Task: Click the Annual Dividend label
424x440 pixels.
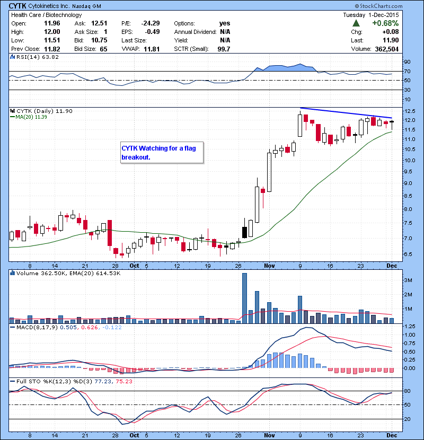Action: 195,32
